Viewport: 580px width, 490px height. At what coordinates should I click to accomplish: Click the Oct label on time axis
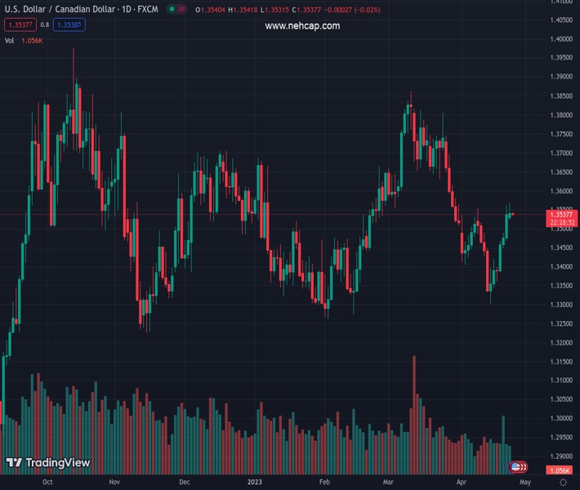[x=47, y=483]
